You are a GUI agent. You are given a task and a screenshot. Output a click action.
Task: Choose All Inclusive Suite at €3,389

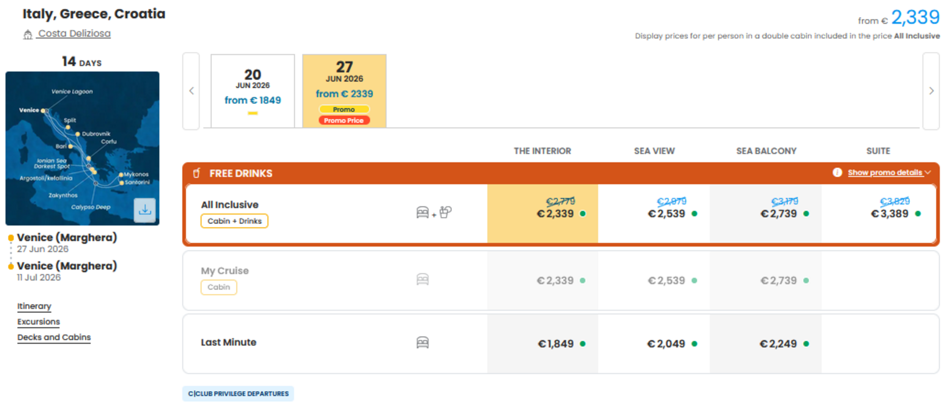click(878, 214)
